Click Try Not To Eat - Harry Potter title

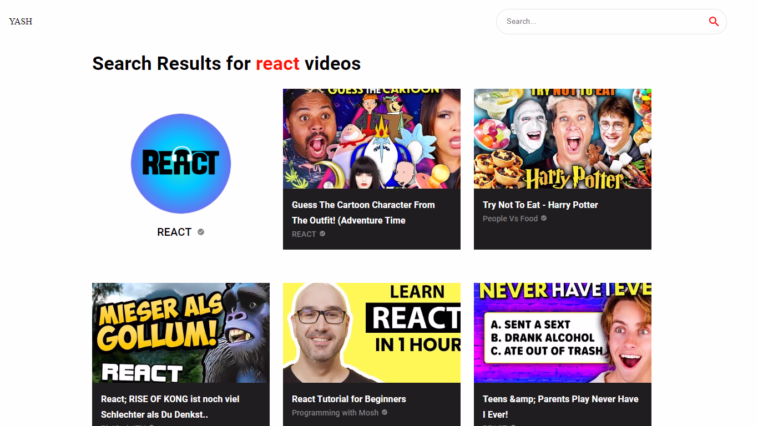point(540,205)
